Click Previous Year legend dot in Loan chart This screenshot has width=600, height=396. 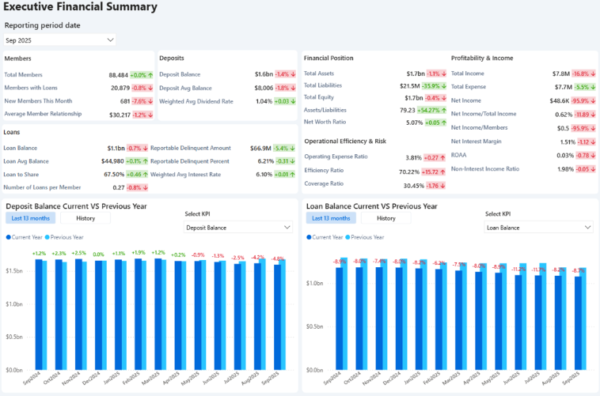click(349, 237)
